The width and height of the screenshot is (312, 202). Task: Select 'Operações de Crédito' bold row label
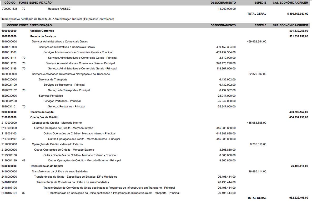click(x=44, y=117)
